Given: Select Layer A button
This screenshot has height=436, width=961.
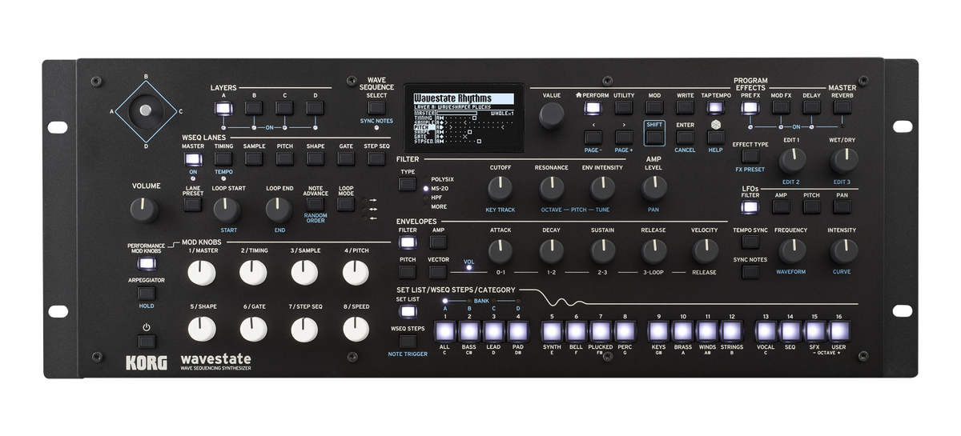Looking at the screenshot, I should tap(223, 110).
